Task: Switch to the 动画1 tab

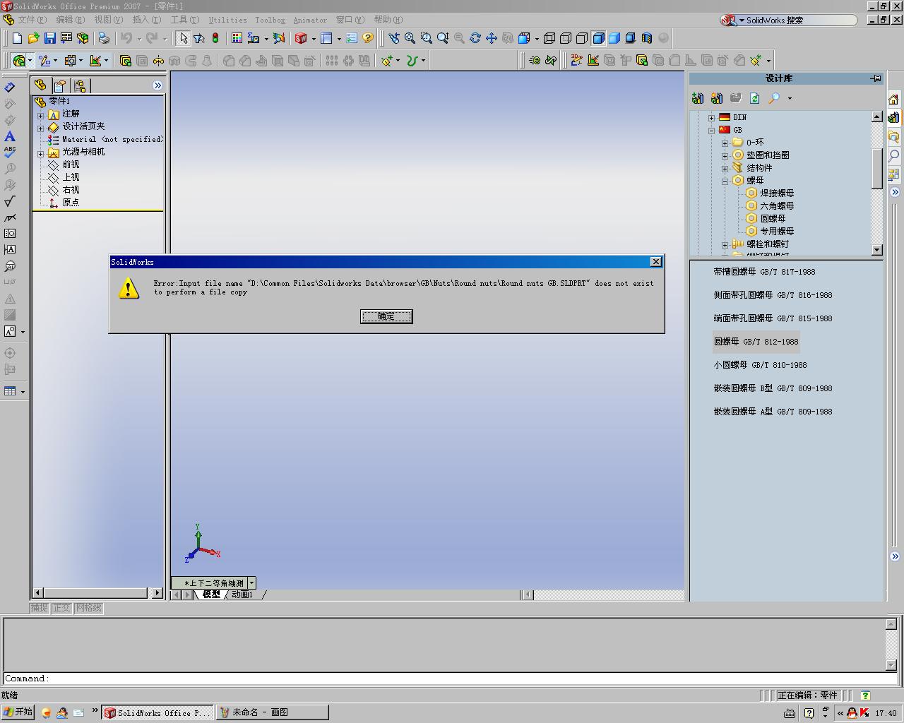Action: point(242,594)
